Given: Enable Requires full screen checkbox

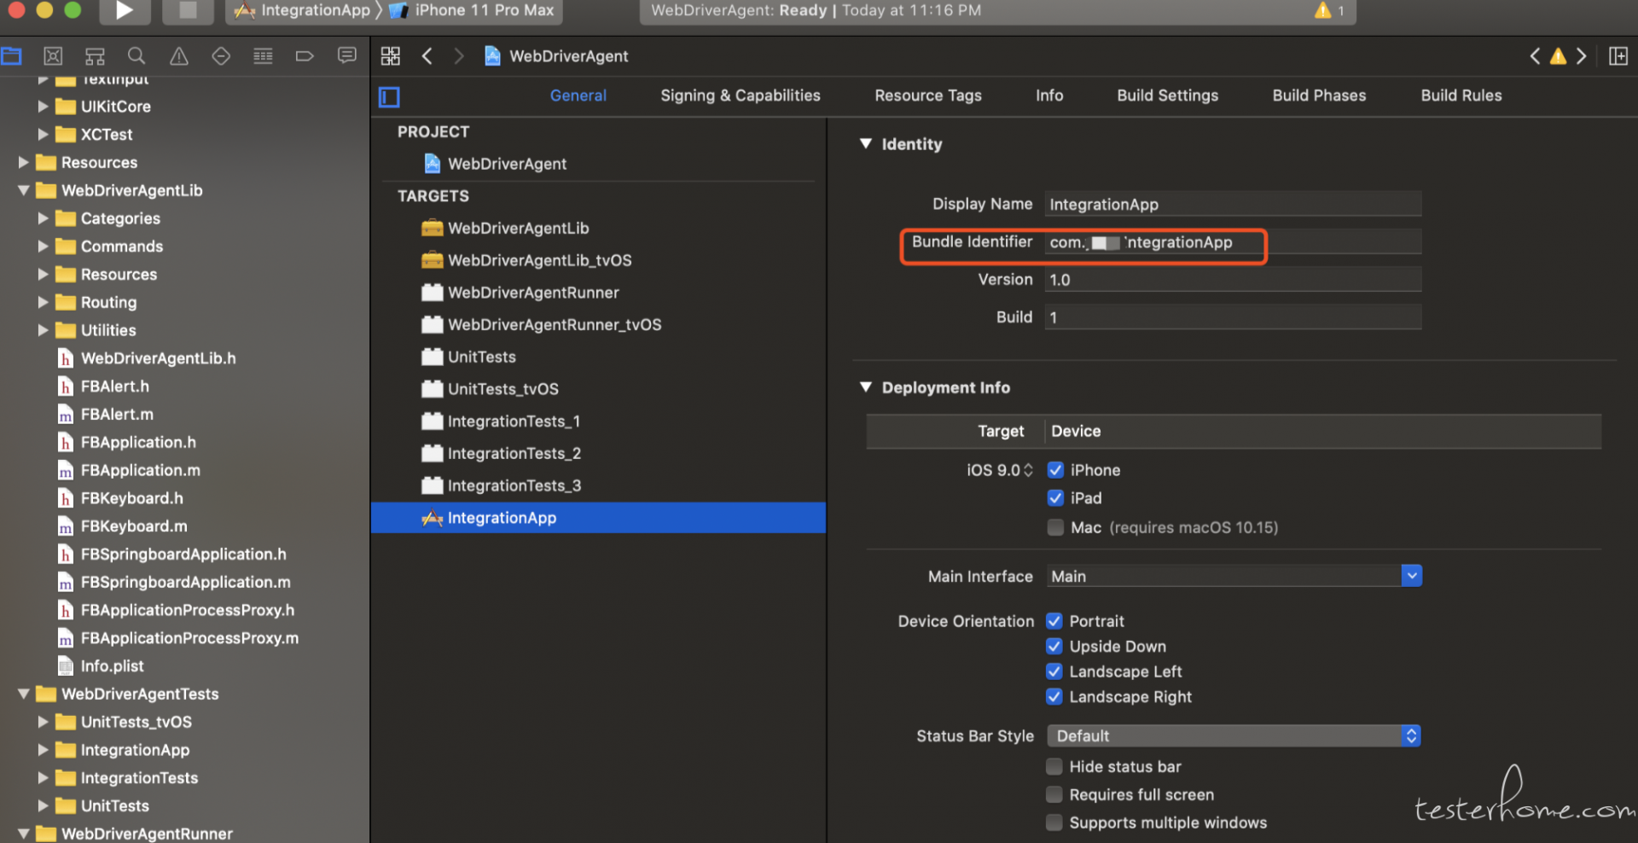Looking at the screenshot, I should [x=1054, y=794].
